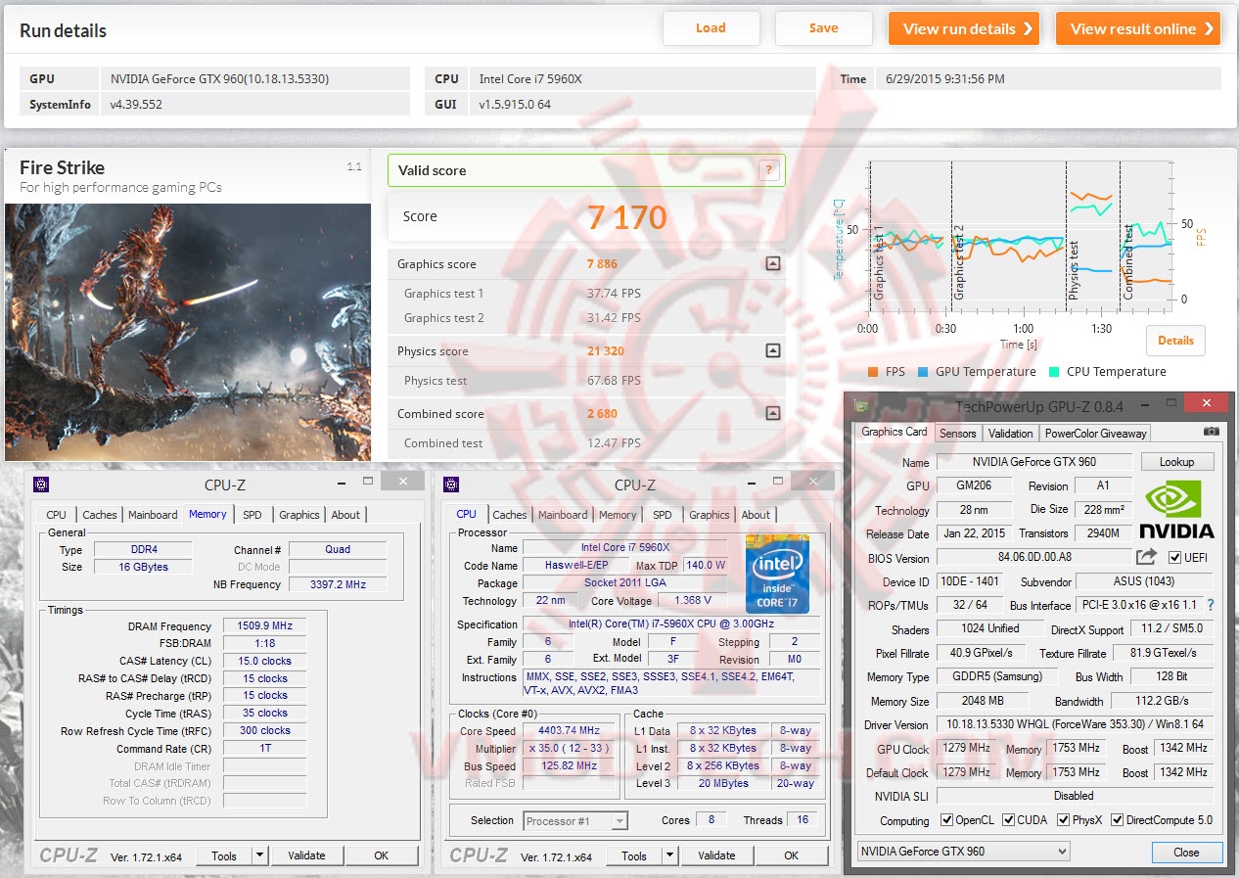Click OK in right CPU-Z window

[x=791, y=855]
